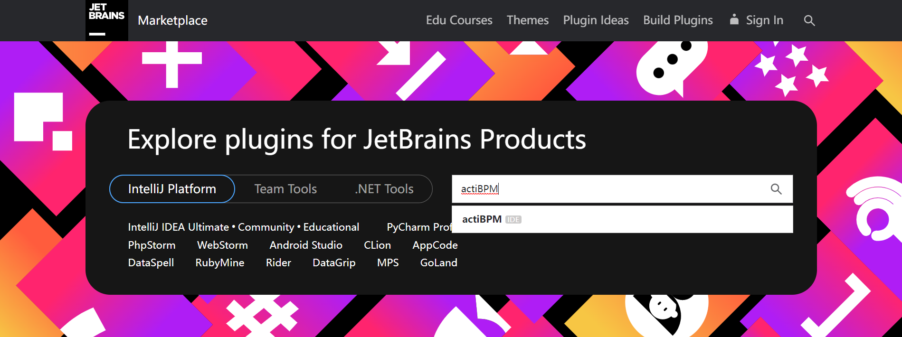
Task: Open Edu Courses page
Action: [459, 20]
